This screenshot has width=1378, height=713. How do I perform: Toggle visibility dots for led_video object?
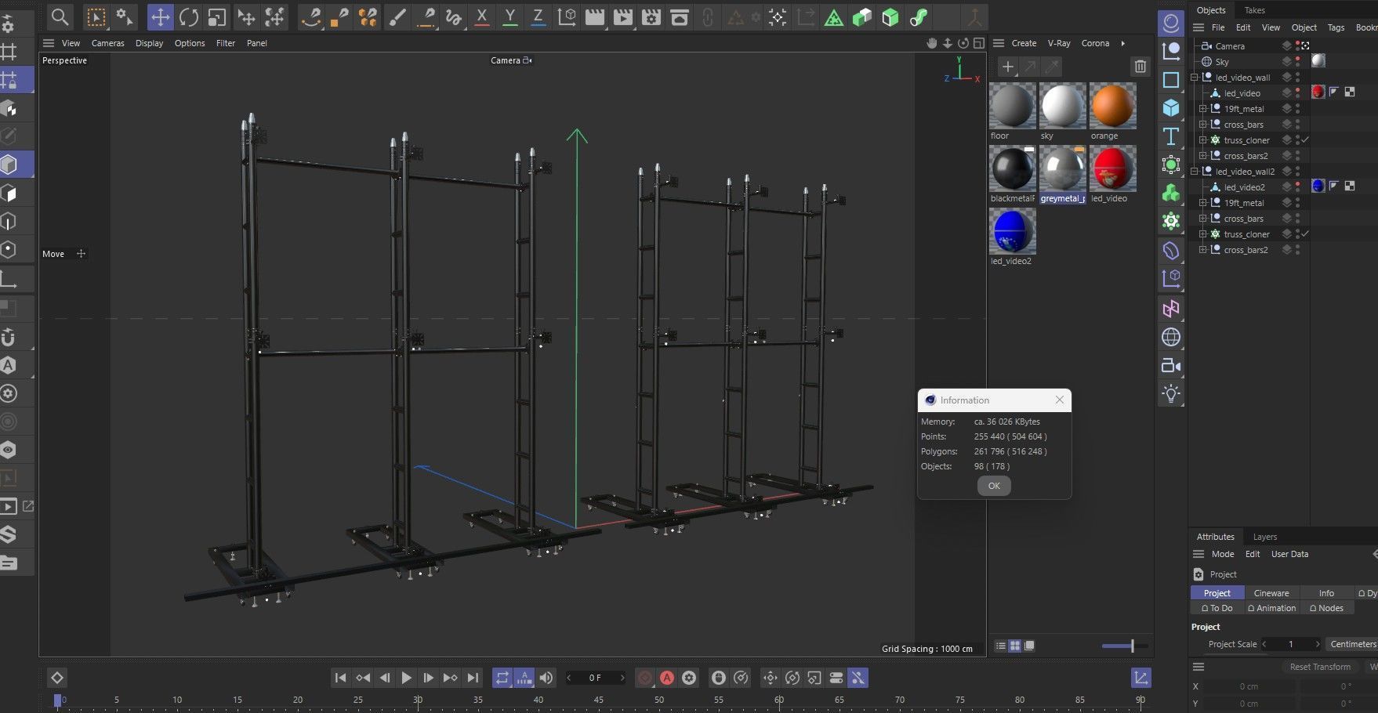click(1298, 93)
